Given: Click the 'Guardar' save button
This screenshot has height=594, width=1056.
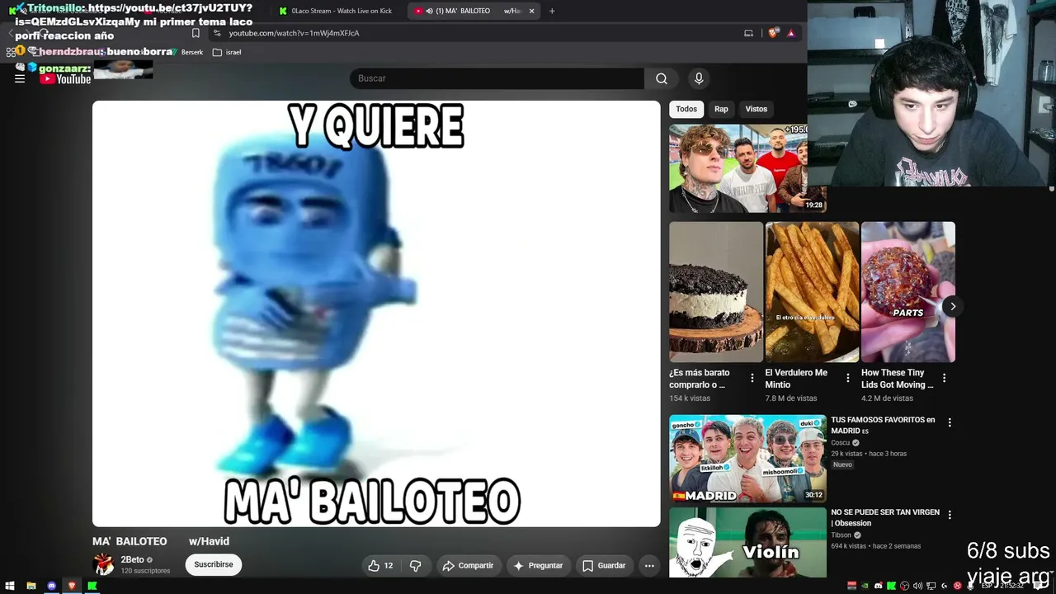Looking at the screenshot, I should (604, 565).
